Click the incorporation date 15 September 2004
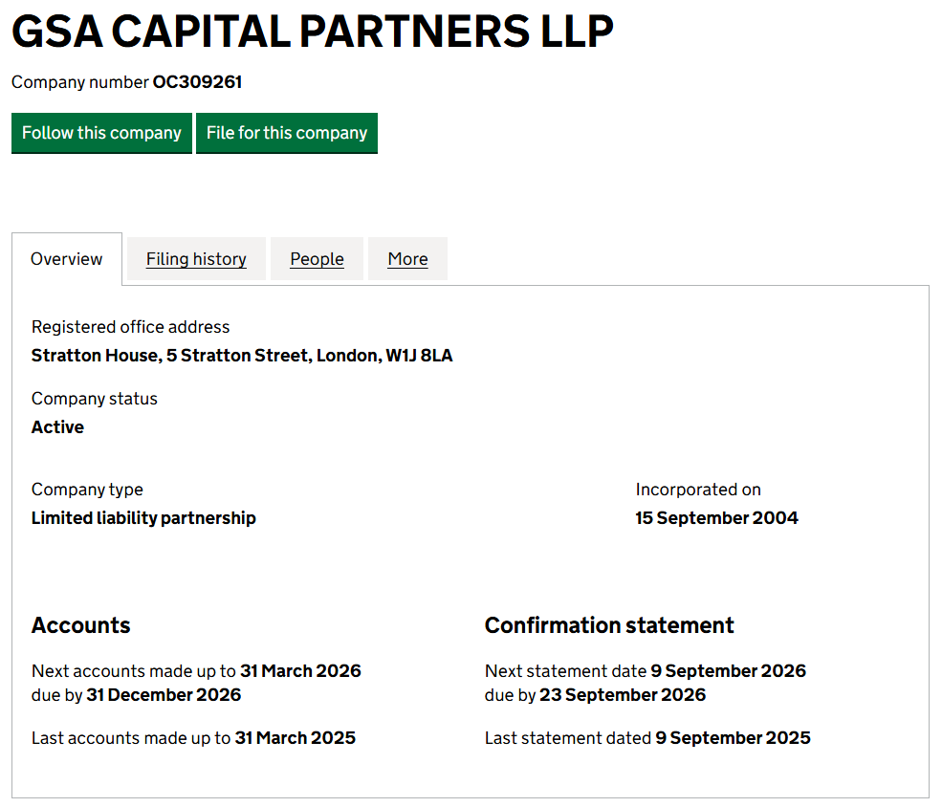 coord(716,517)
